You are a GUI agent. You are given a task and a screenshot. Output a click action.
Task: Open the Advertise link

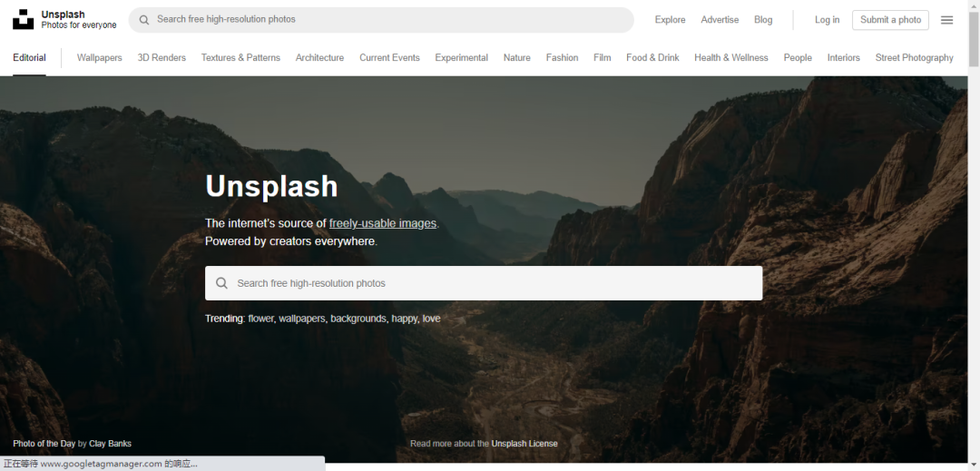point(720,20)
